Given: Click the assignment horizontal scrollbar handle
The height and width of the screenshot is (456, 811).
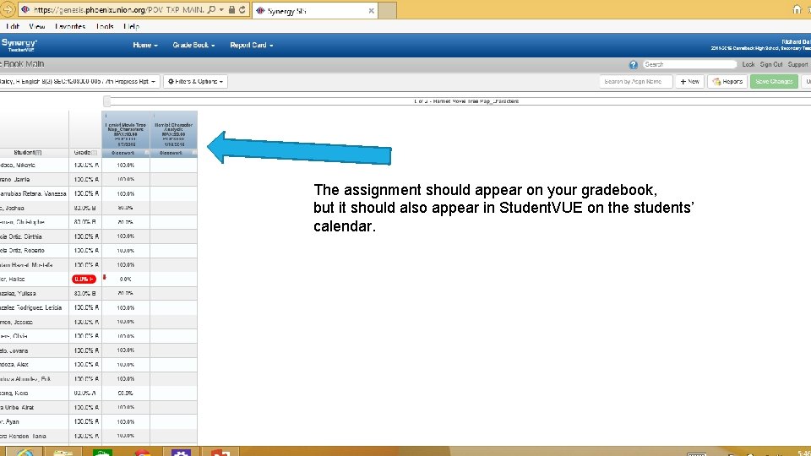Looking at the screenshot, I should pos(107,101).
